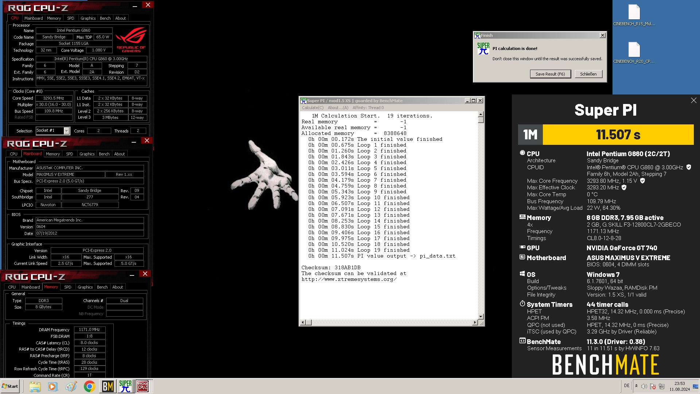Click the icon beside BenchMate version row
This screenshot has width=700, height=394.
coord(522,341)
